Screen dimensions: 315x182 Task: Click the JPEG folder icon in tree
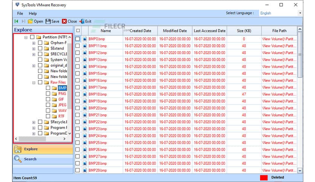54,105
